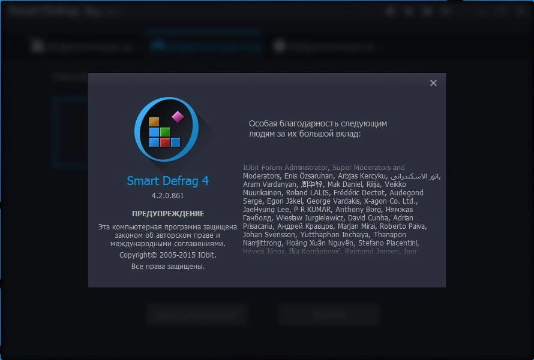Click the 'Особая благодарность следующим' heading
Image resolution: width=534 pixels, height=360 pixels.
[x=318, y=123]
